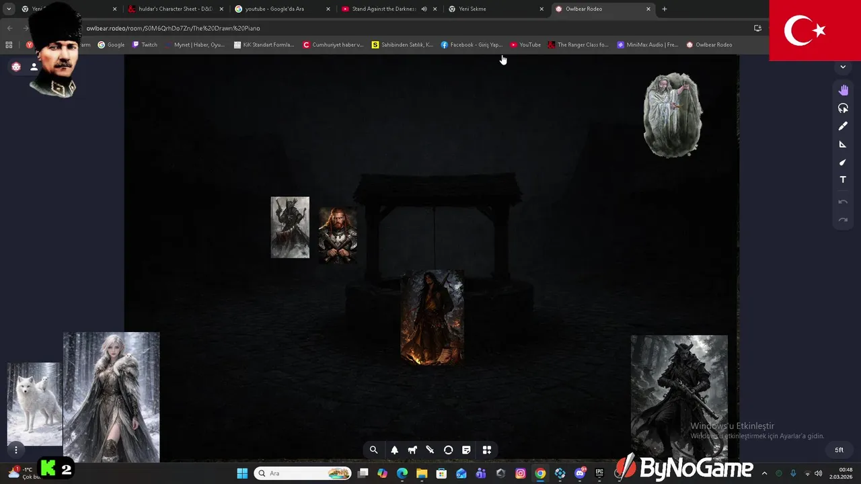
Task: Open the MiniMax Audio bookmark
Action: click(648, 45)
